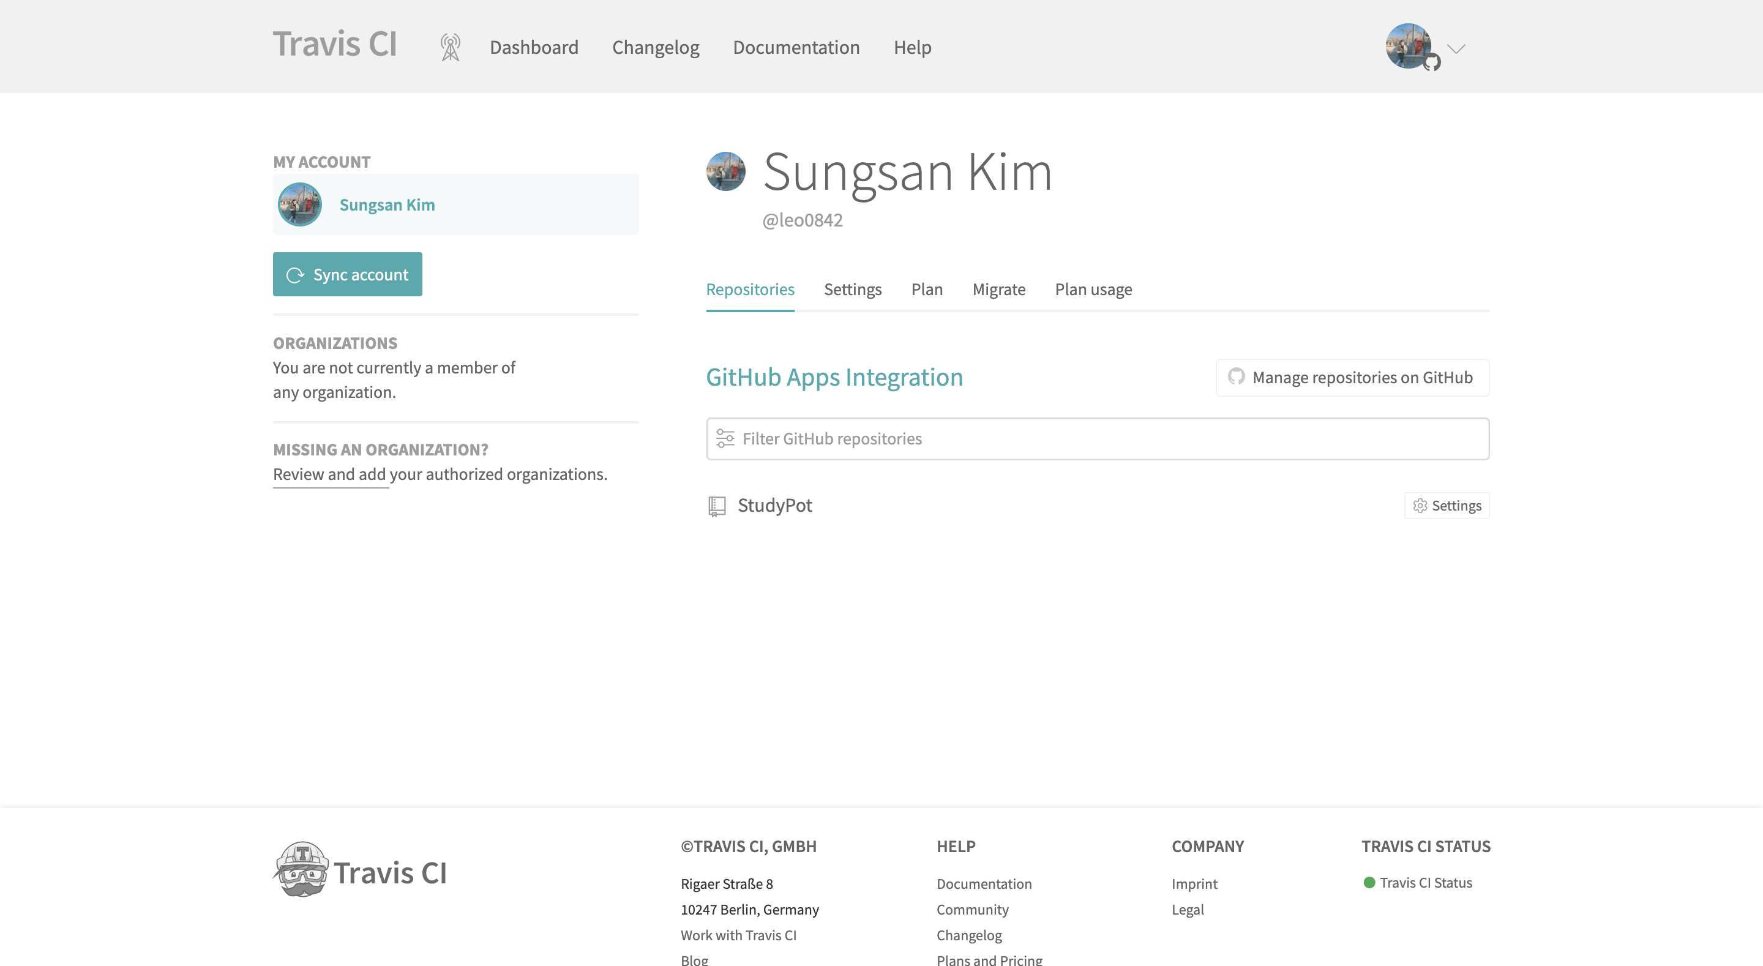Open the Community footer link
Screen dimensions: 1763x966
tap(973, 909)
